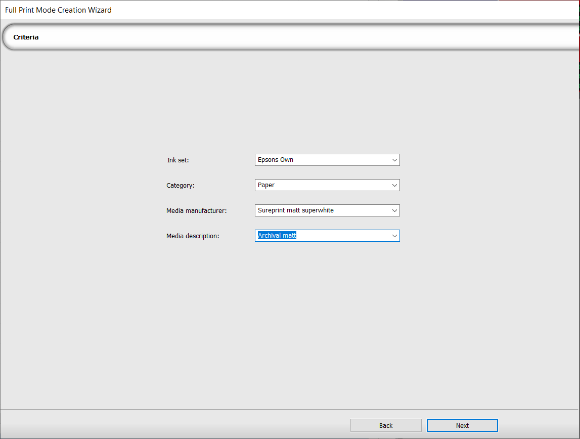This screenshot has width=580, height=439.
Task: Click the Media description label
Action: pyautogui.click(x=193, y=236)
